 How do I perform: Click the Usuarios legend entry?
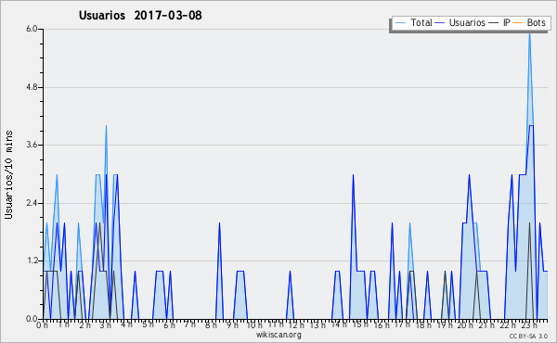[460, 22]
